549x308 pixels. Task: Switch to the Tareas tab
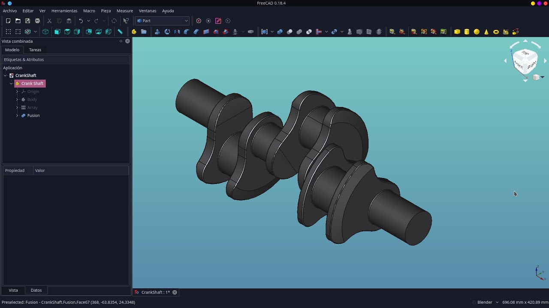(x=35, y=50)
